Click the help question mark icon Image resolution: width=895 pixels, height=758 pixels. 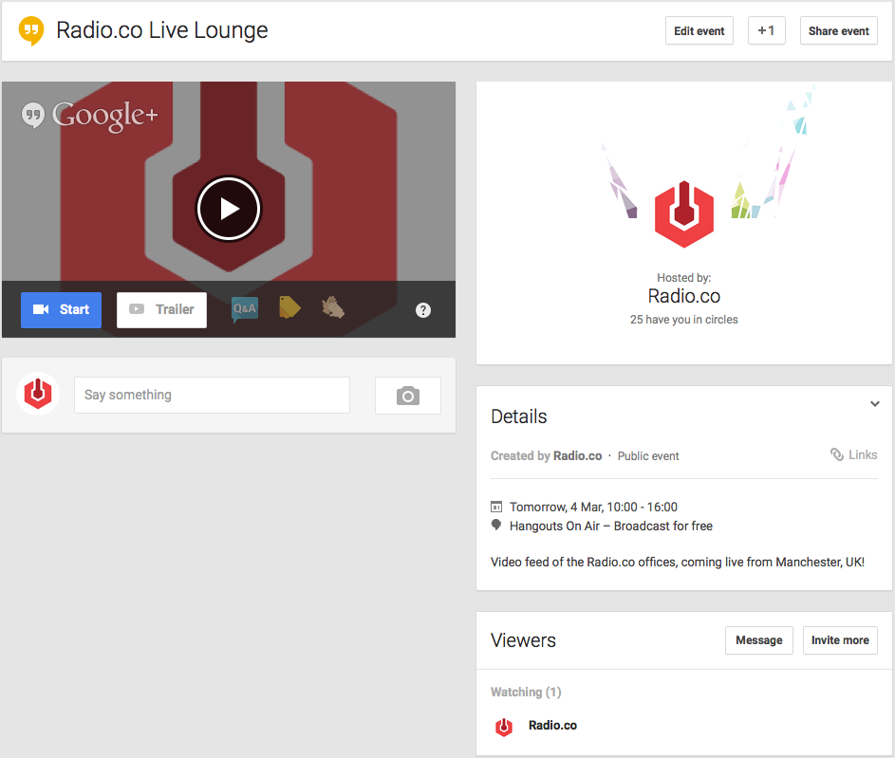click(x=423, y=310)
